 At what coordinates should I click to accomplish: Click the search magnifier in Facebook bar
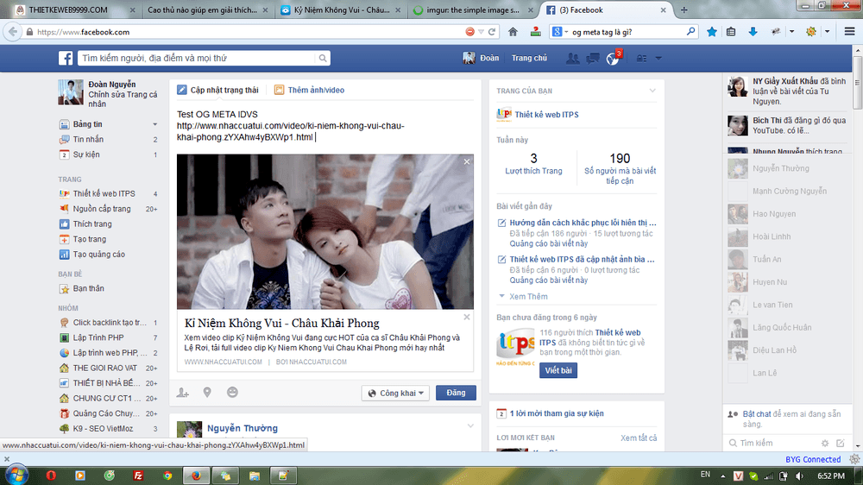[323, 58]
